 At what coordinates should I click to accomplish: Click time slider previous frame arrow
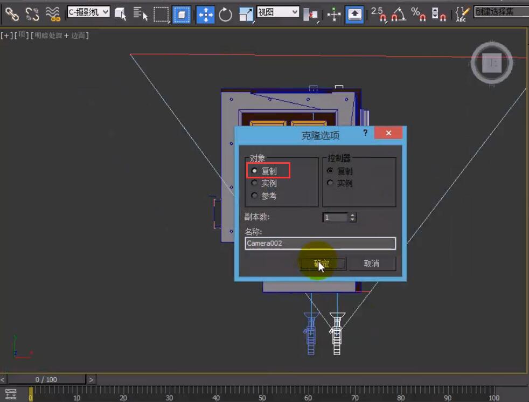tap(3, 379)
